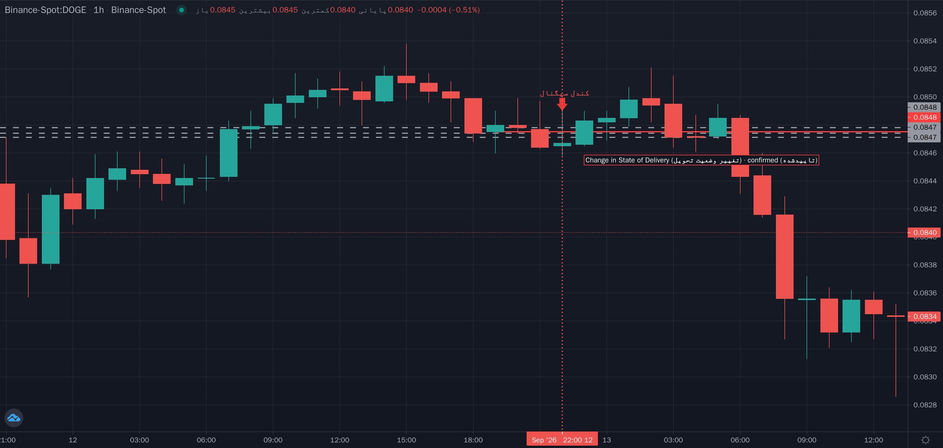Click the day 13 time axis label
Viewport: 943px width, 448px height.
click(606, 440)
